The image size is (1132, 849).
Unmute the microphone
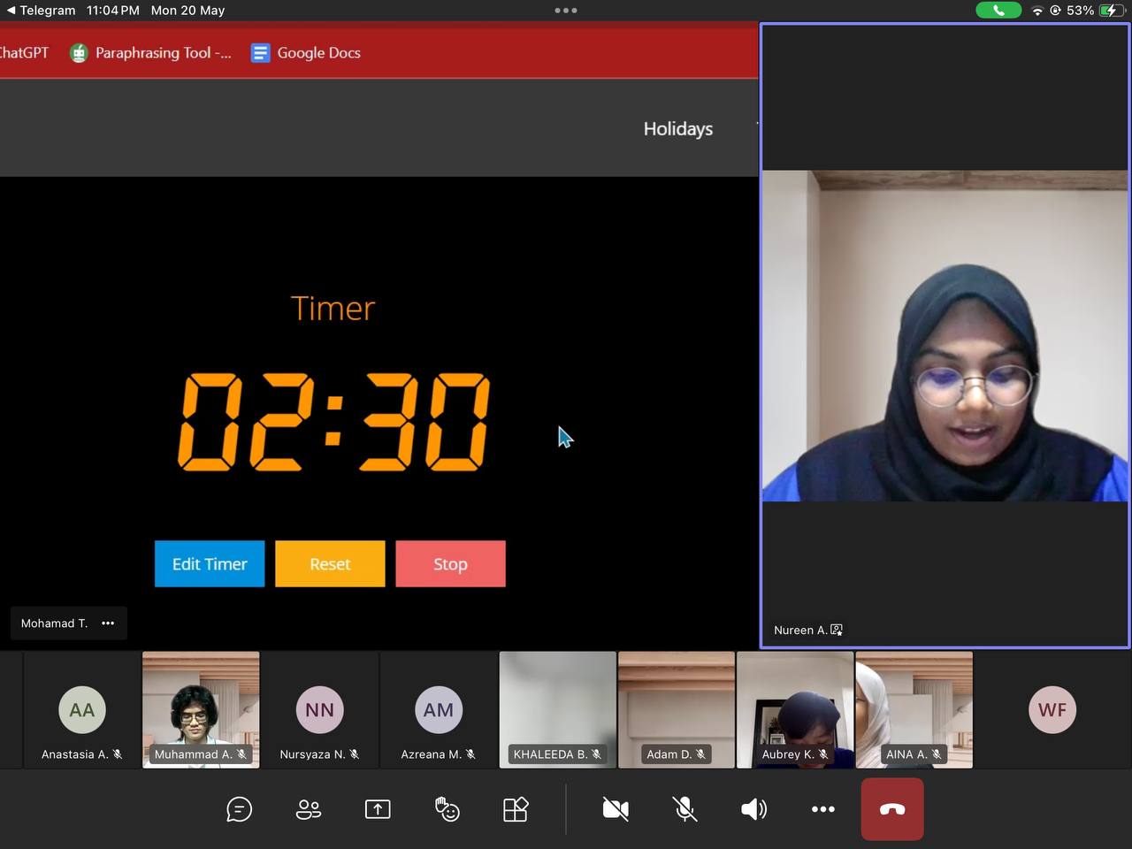pos(685,809)
